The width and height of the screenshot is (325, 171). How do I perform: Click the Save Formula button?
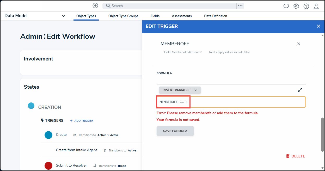[175, 131]
